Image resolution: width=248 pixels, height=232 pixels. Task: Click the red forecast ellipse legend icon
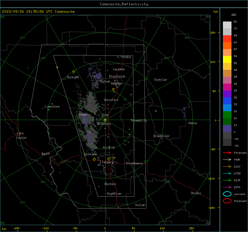(x=227, y=201)
